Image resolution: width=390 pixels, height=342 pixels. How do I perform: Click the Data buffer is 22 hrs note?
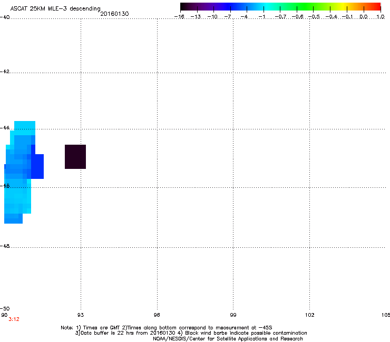tap(191, 333)
